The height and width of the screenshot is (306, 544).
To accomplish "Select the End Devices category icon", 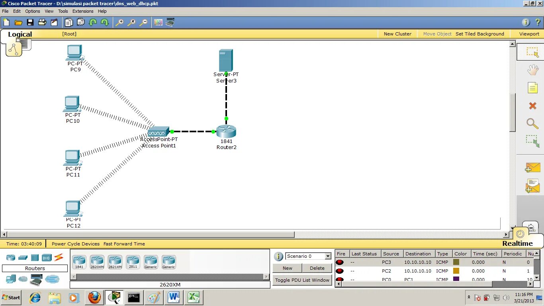I will pyautogui.click(x=11, y=279).
